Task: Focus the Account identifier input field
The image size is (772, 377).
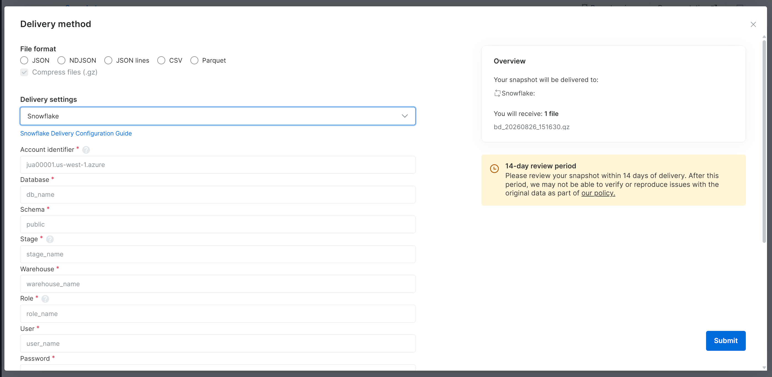Action: point(218,165)
